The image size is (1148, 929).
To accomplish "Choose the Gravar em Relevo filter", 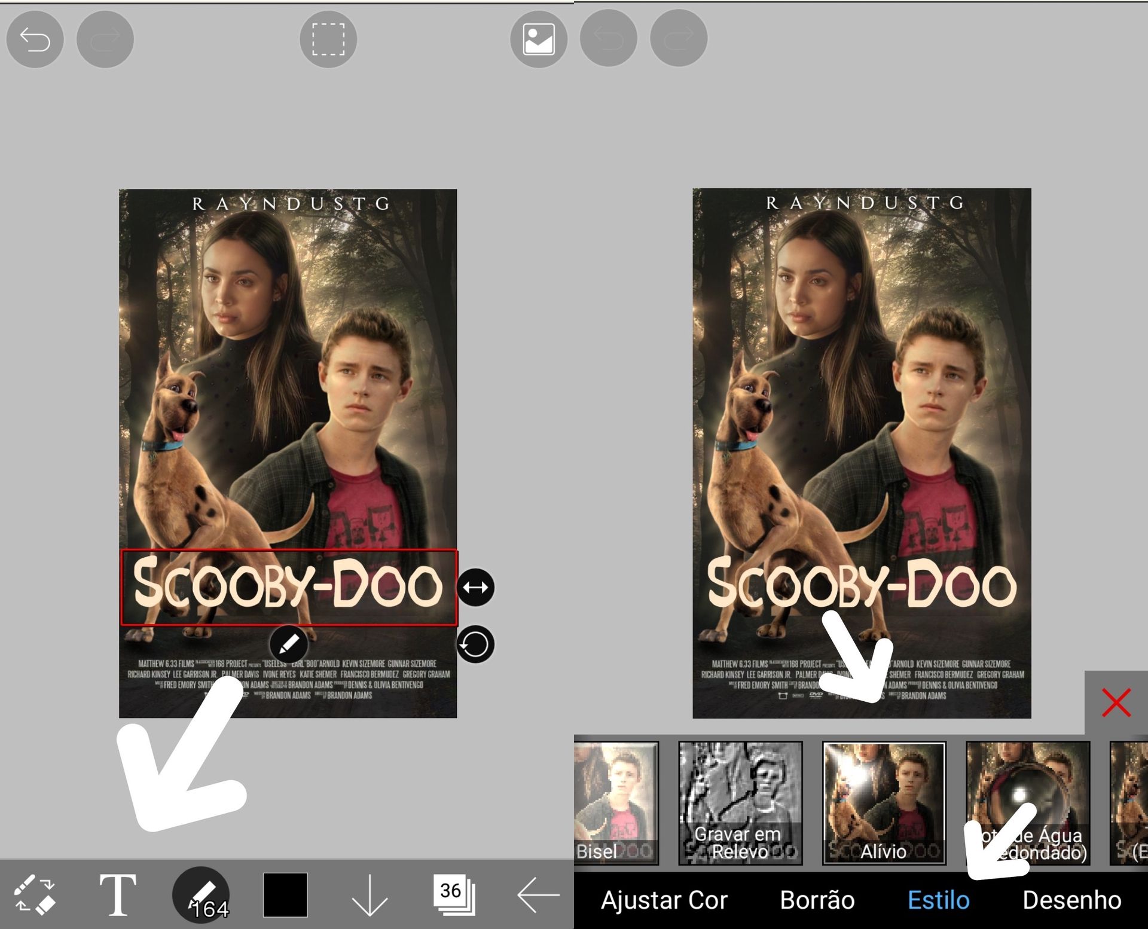I will 740,803.
